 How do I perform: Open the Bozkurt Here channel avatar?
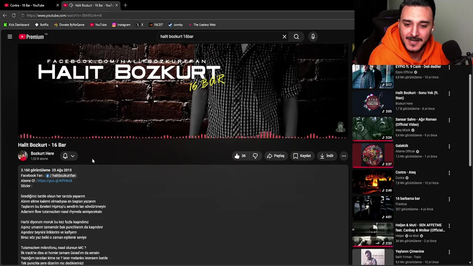(23, 156)
